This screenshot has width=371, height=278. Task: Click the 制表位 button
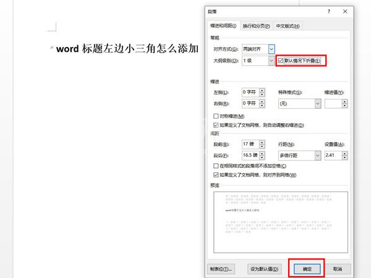pos(221,269)
